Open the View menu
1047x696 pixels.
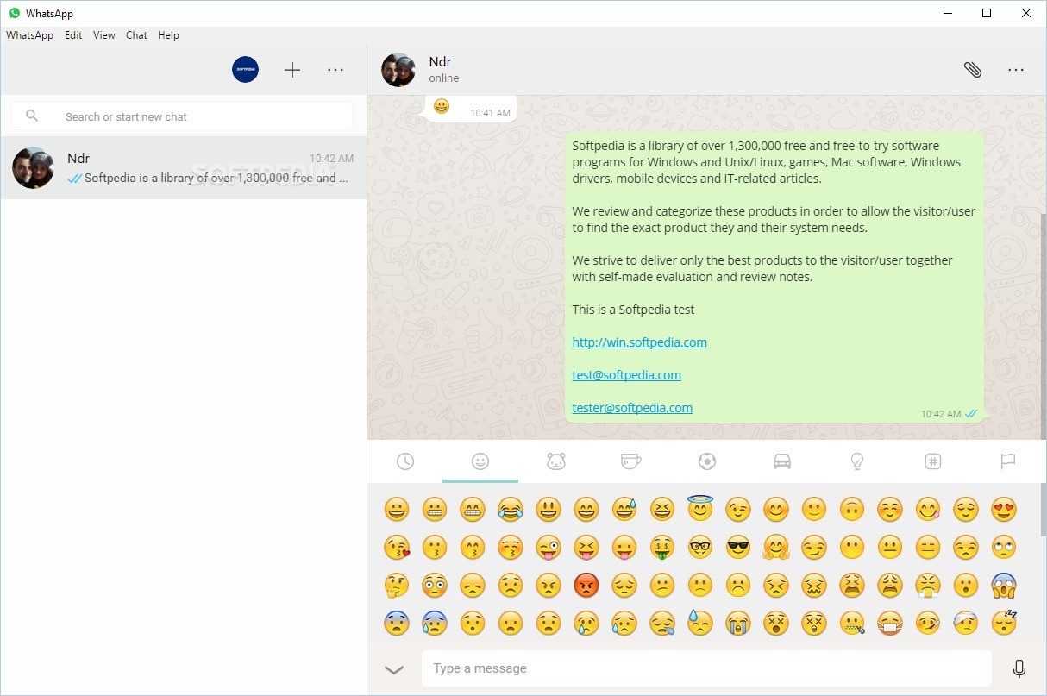tap(103, 35)
